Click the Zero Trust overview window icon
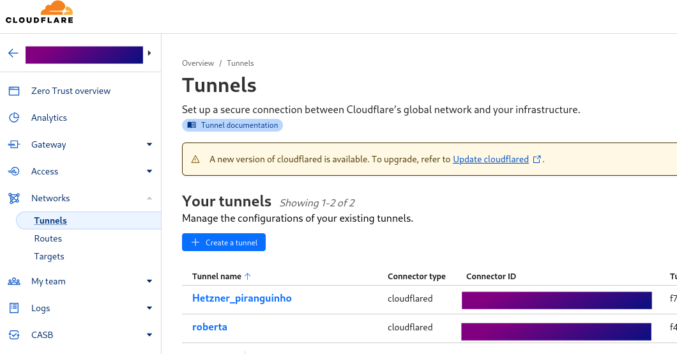 [x=14, y=91]
